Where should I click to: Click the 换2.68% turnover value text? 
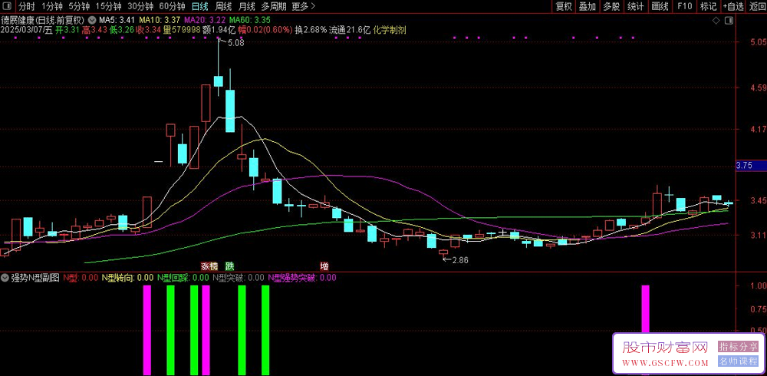coord(311,30)
